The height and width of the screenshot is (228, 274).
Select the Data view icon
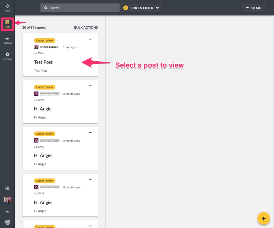(7, 24)
